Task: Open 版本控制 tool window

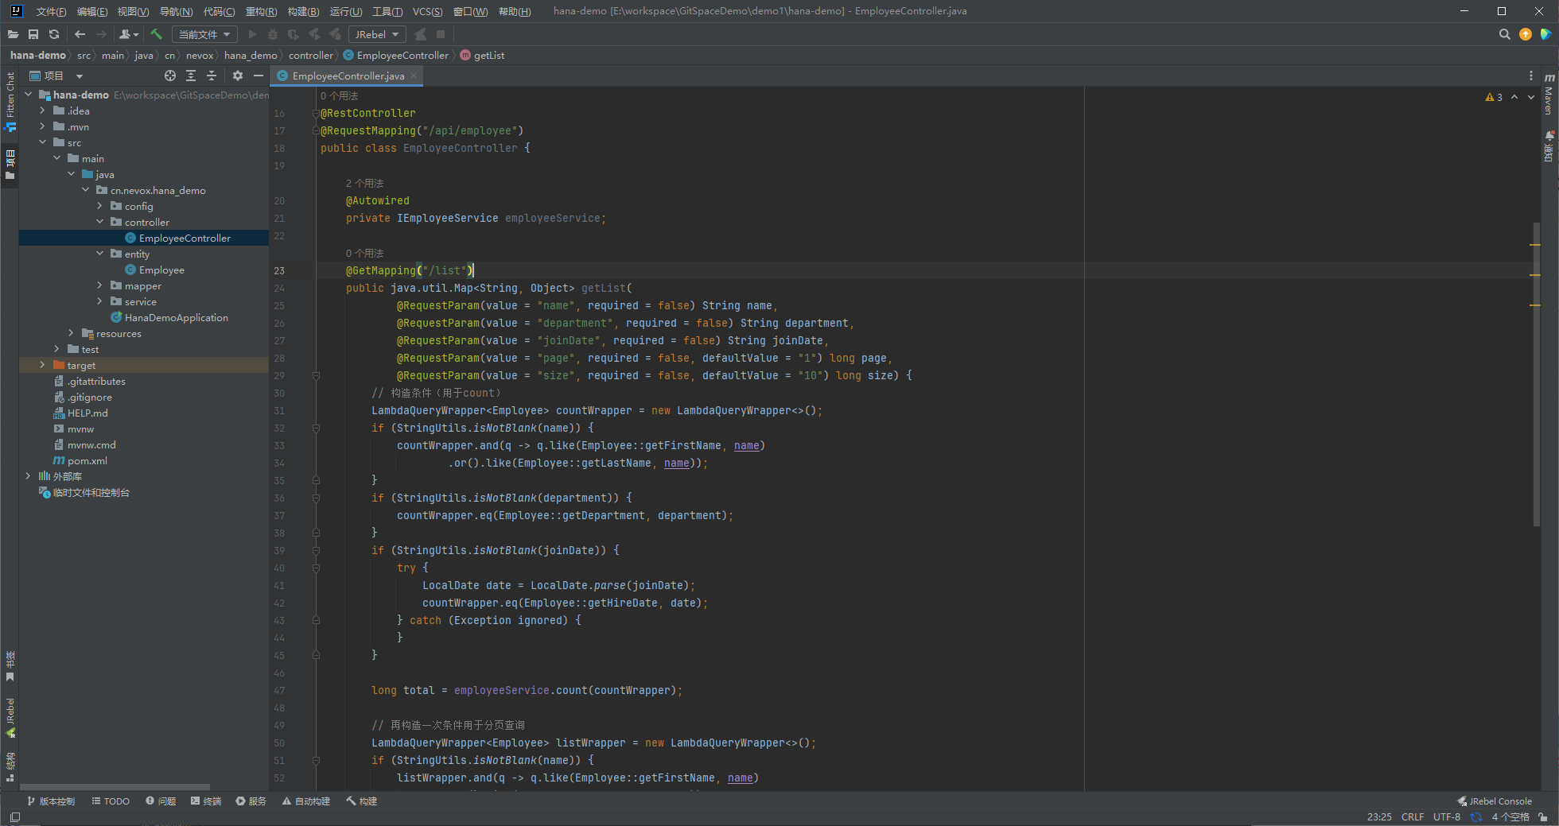Action: coord(51,801)
